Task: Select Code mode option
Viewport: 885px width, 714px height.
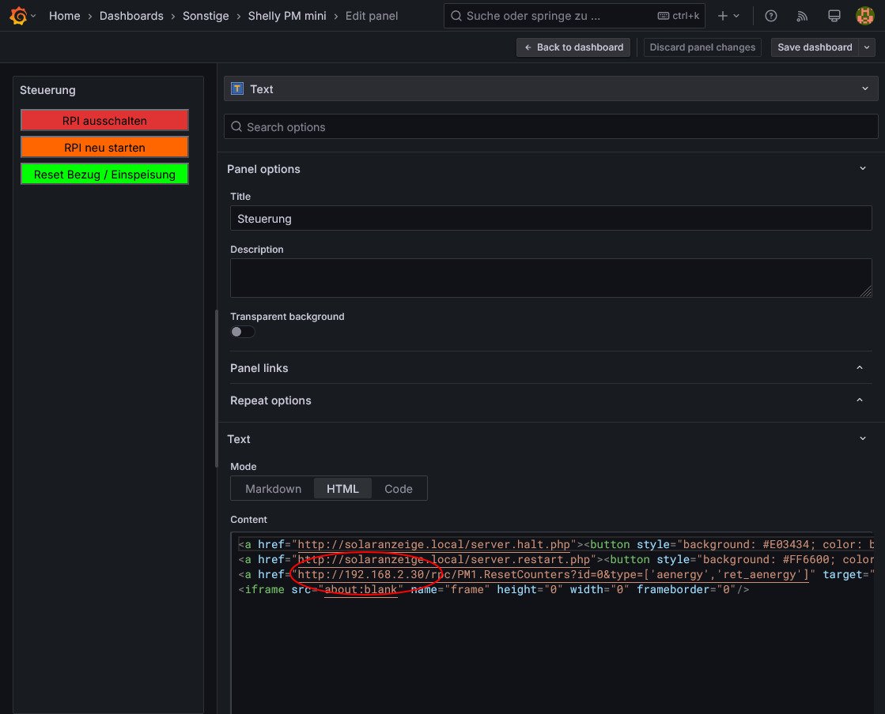Action: [399, 489]
